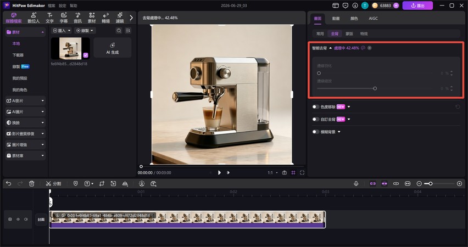This screenshot has width=468, height=247.
Task: Click the preview playback progress handle
Action: [x=141, y=166]
